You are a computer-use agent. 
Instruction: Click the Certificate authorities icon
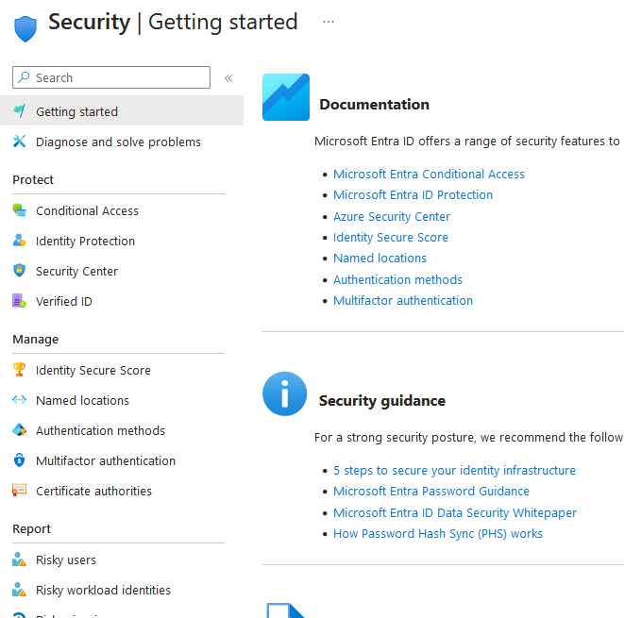tap(19, 491)
